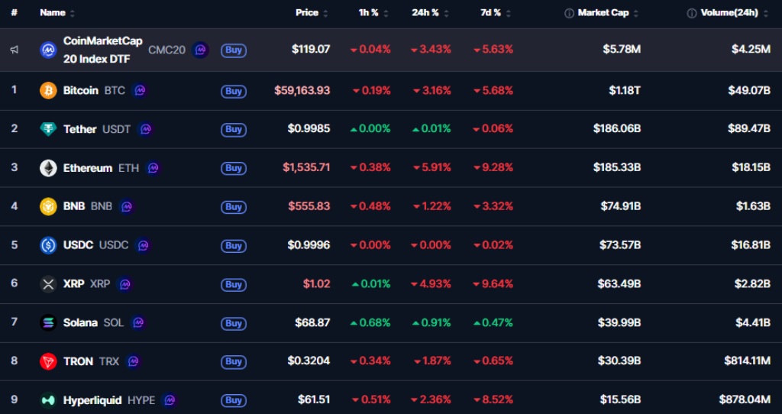Sort table by 7d % column

pyautogui.click(x=496, y=13)
